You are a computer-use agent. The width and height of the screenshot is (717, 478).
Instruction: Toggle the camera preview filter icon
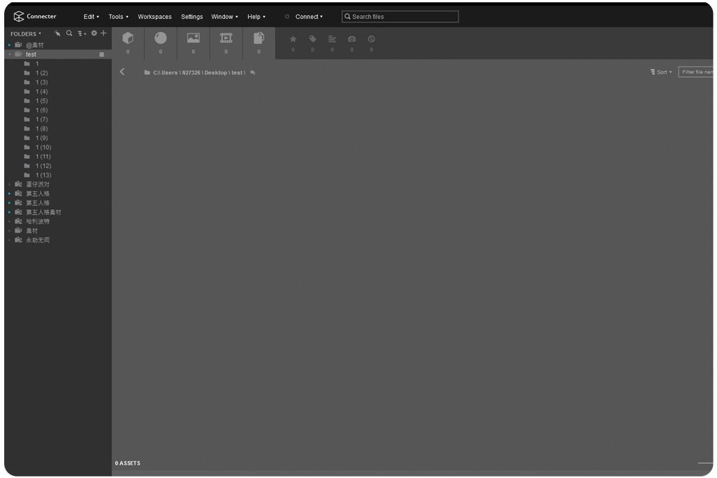pos(352,39)
